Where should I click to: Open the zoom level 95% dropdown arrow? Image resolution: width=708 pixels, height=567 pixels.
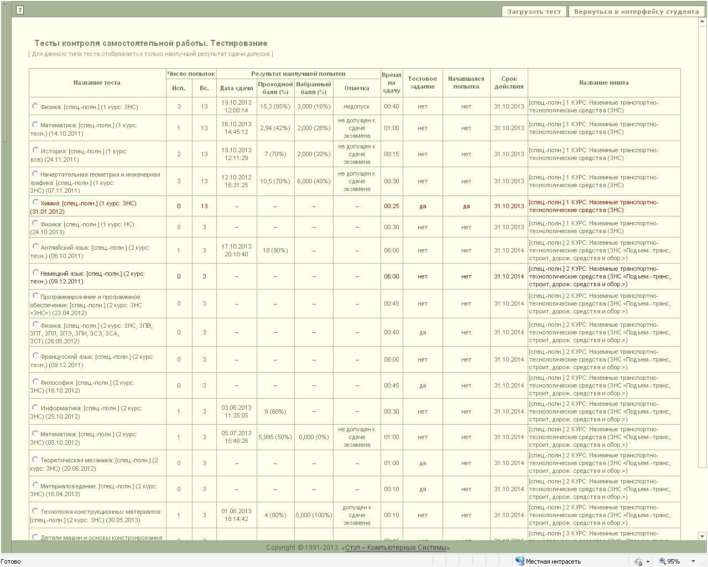(693, 561)
